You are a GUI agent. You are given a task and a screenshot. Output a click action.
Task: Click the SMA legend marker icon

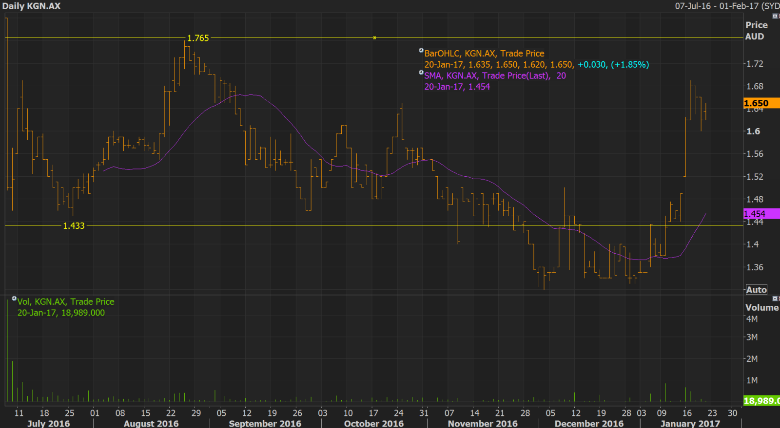click(x=421, y=73)
